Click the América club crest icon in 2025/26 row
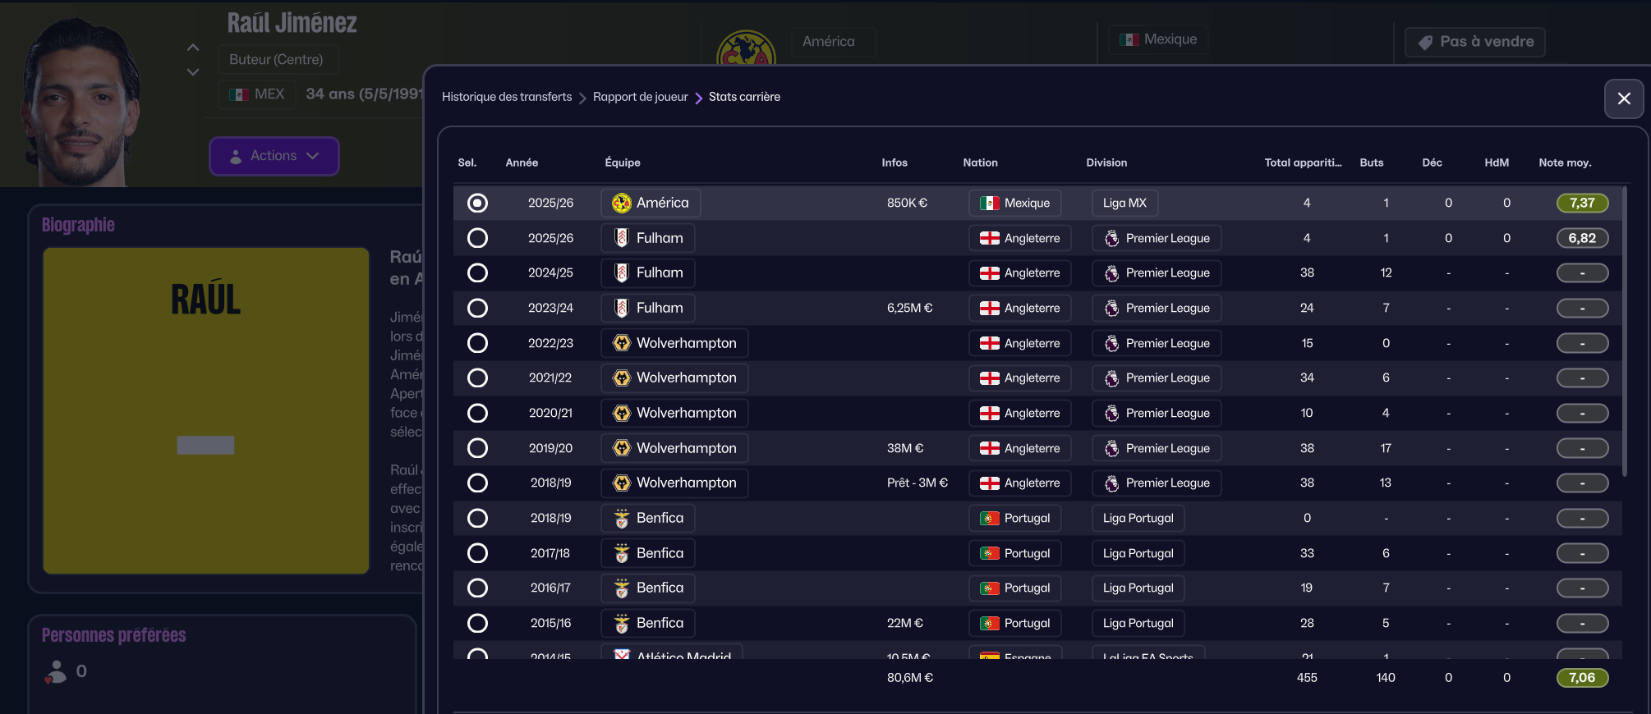This screenshot has height=714, width=1651. pyautogui.click(x=622, y=203)
